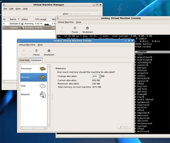Select the xenboy row in manager
Image resolution: width=170 pixels, height=143 pixels.
[29, 28]
